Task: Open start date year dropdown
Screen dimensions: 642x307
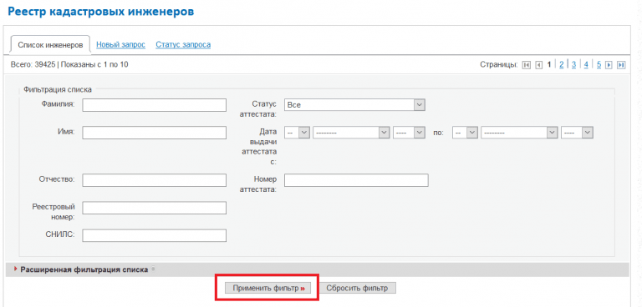Action: 409,133
